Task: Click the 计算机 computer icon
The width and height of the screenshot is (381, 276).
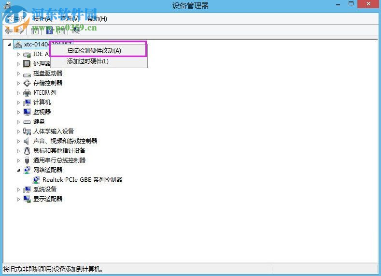Action: (27, 102)
